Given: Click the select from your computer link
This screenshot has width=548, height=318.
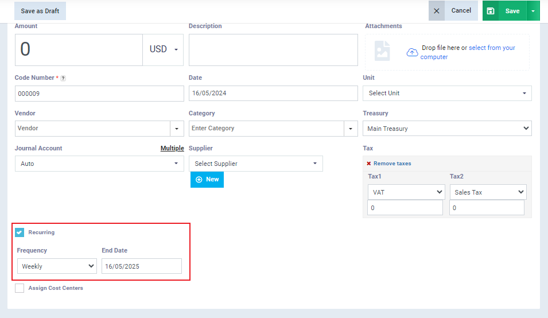Looking at the screenshot, I should coord(491,48).
